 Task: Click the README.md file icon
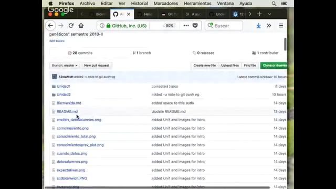[x=54, y=112]
